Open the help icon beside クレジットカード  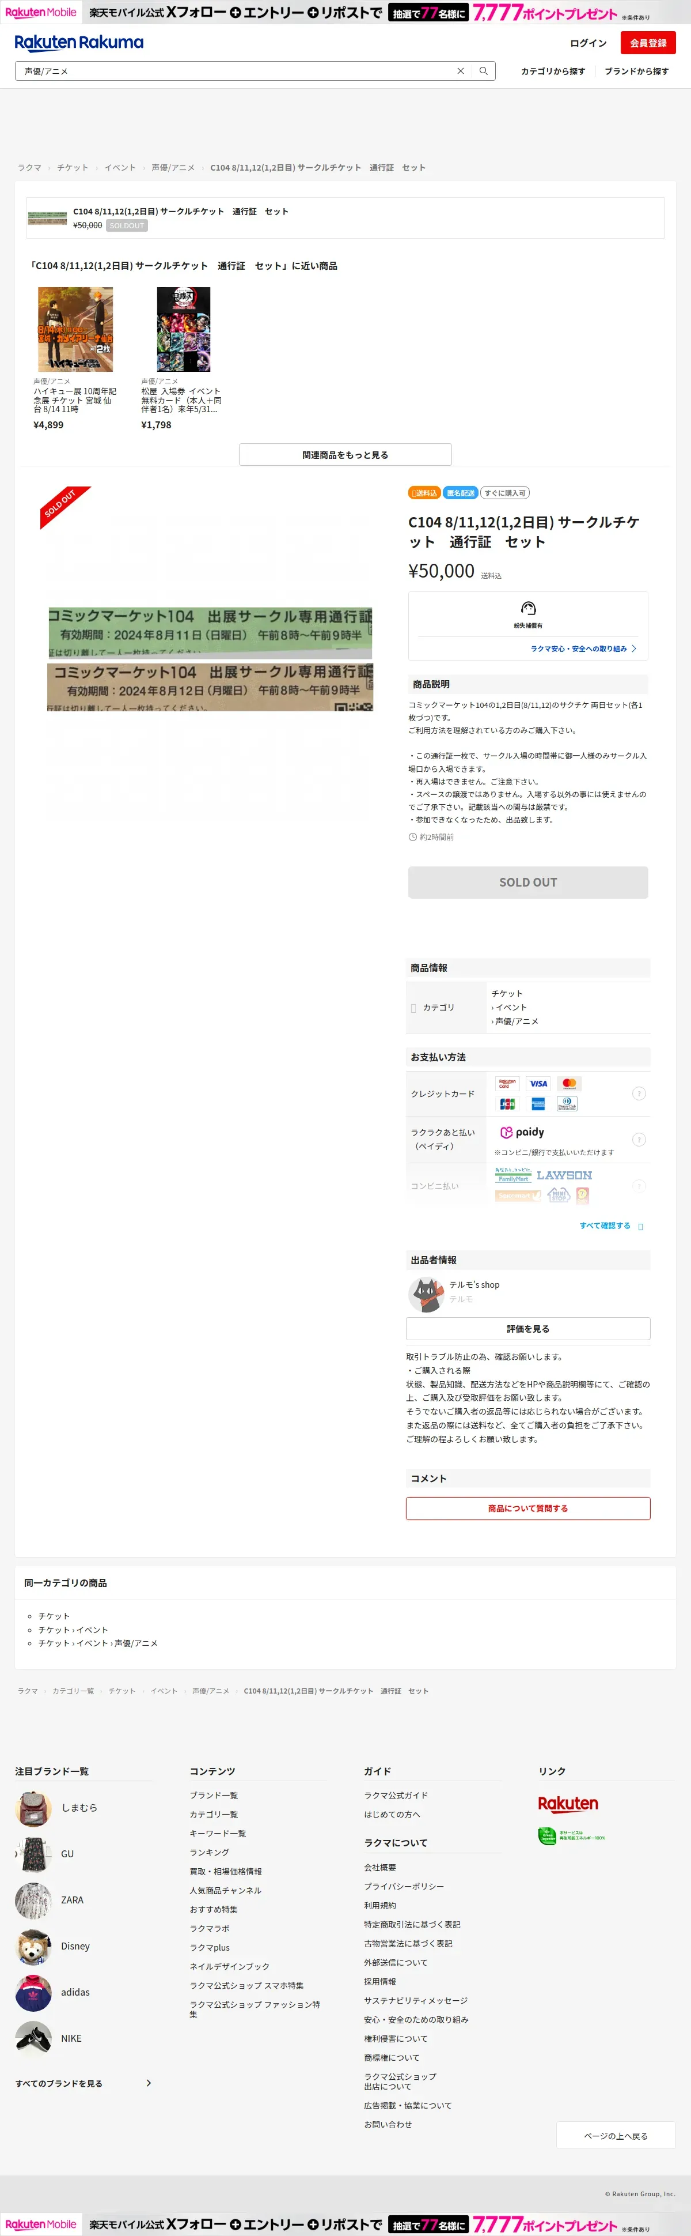point(639,1094)
